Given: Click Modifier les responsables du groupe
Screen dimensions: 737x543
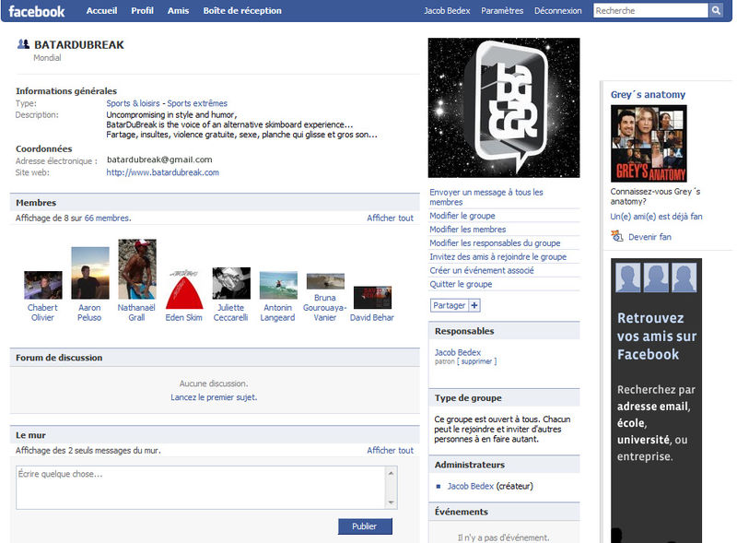Looking at the screenshot, I should (x=495, y=242).
